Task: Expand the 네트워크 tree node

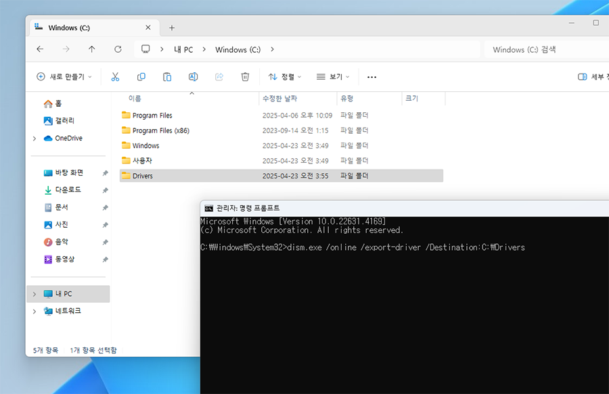Action: 35,312
